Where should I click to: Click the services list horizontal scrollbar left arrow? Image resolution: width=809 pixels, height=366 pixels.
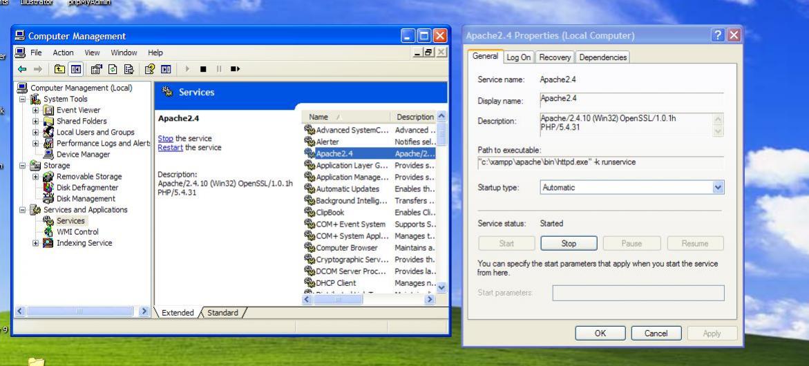(x=307, y=299)
